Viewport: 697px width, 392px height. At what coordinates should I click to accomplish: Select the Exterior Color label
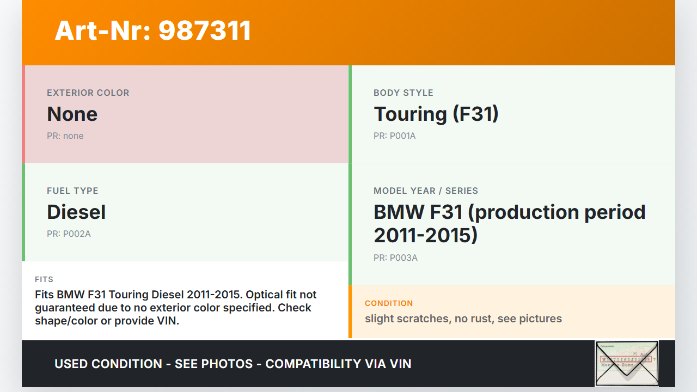(x=88, y=93)
